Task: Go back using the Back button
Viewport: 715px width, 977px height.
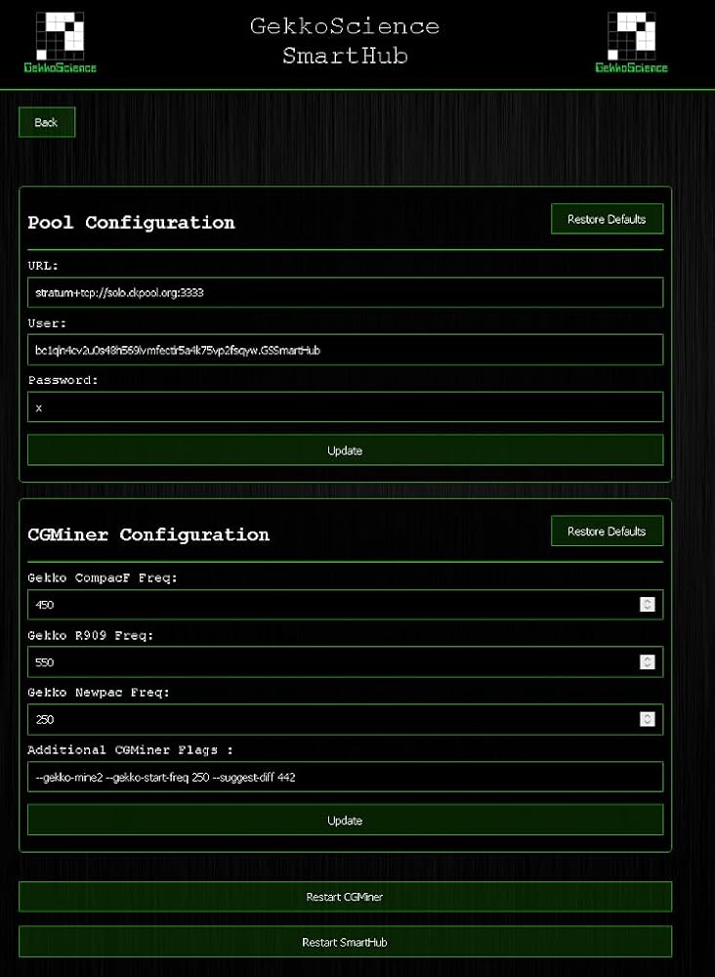Action: (47, 122)
